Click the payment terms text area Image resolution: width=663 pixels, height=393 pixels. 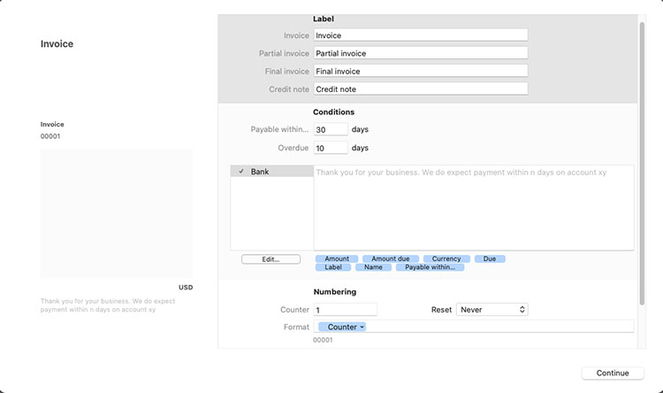pos(473,207)
